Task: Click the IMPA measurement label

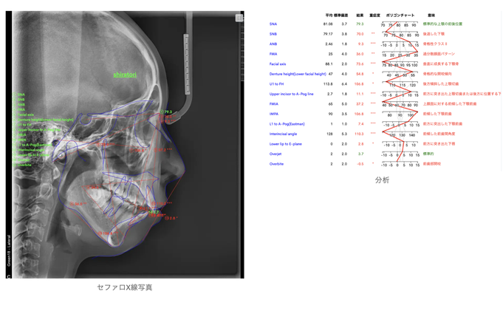Action: pos(274,114)
